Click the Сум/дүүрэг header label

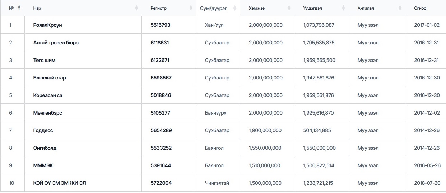pos(213,8)
